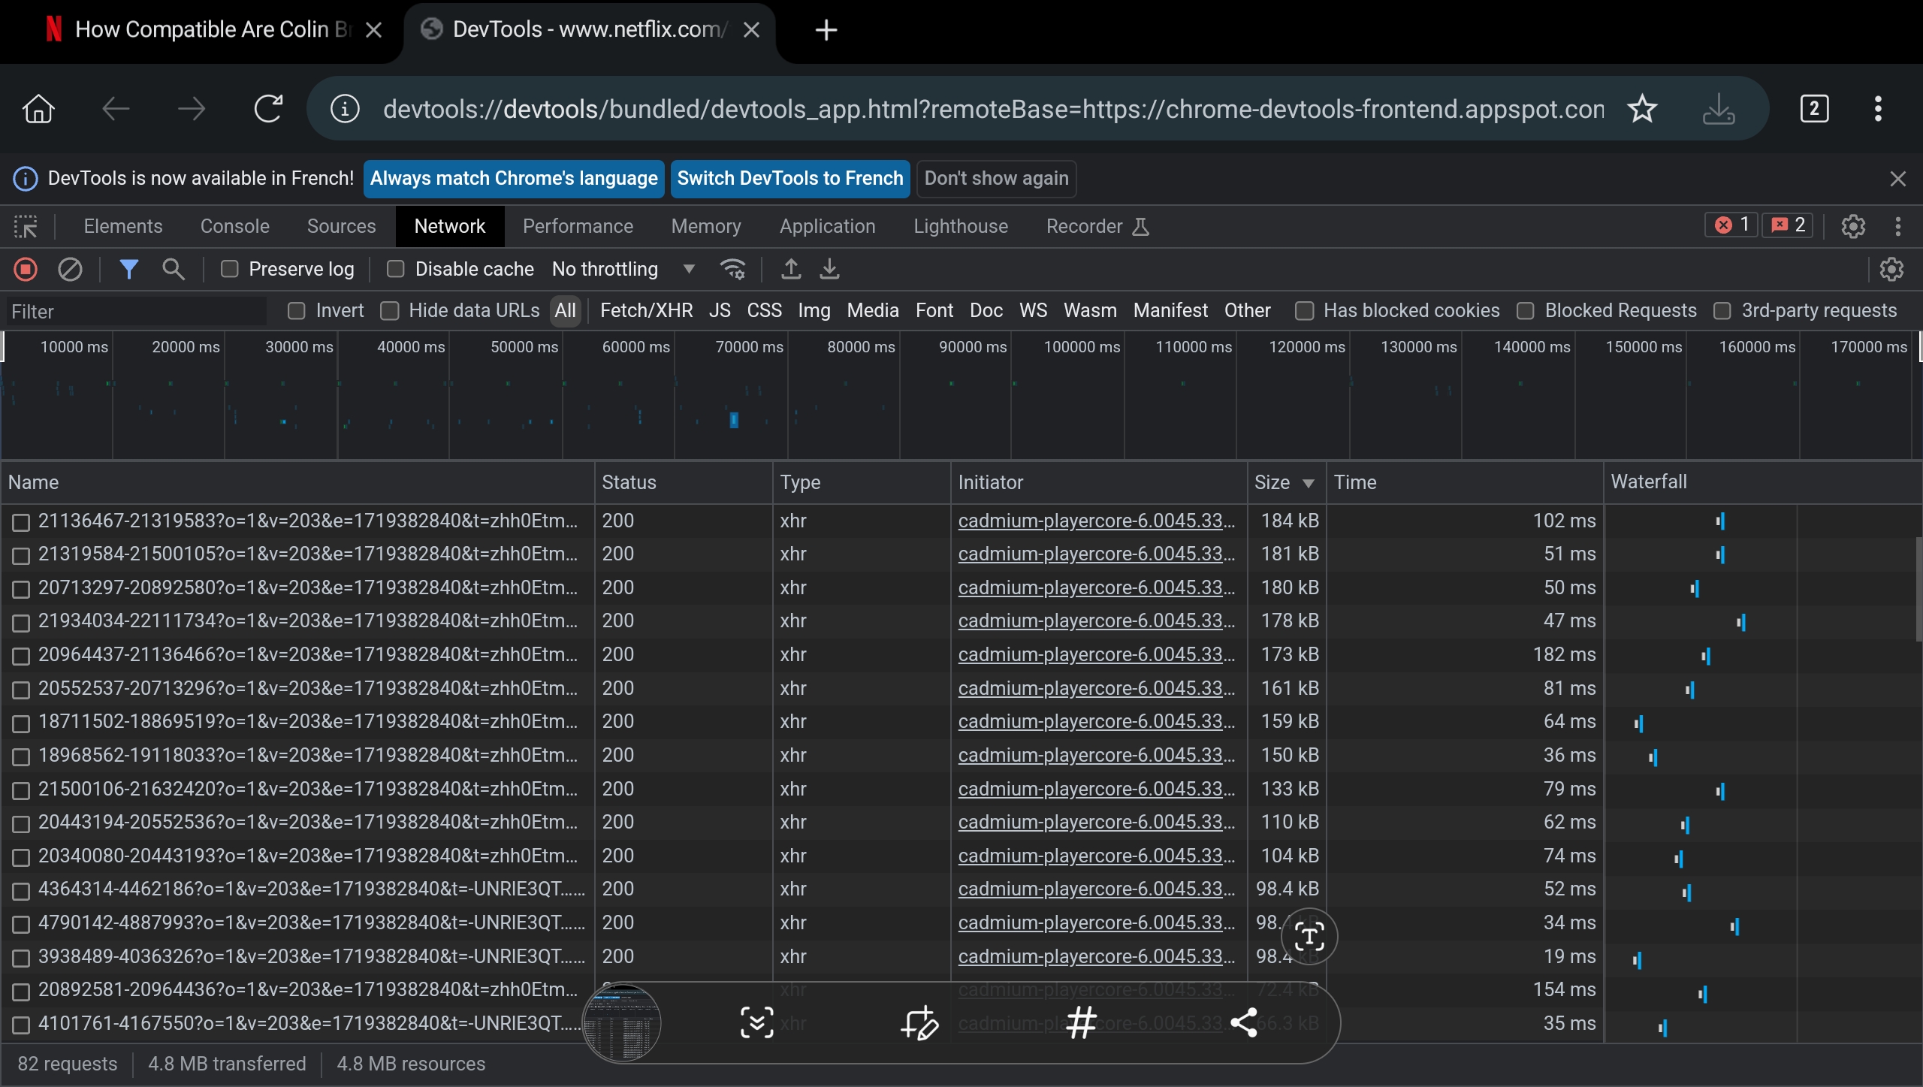Select the inspect element picker icon
Image resolution: width=1923 pixels, height=1087 pixels.
(x=26, y=226)
